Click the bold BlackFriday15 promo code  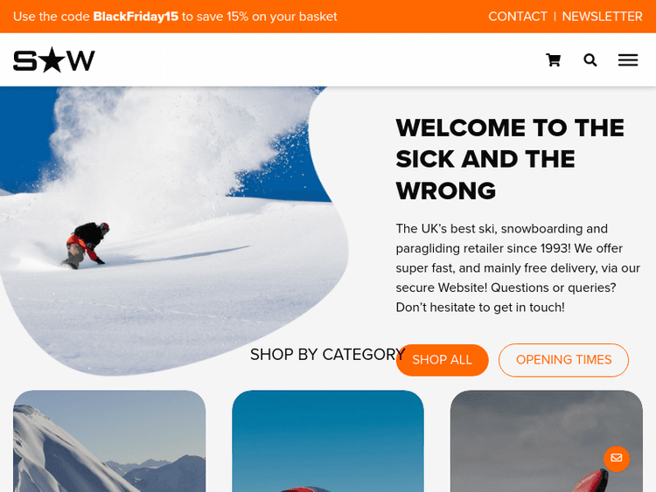pos(136,17)
